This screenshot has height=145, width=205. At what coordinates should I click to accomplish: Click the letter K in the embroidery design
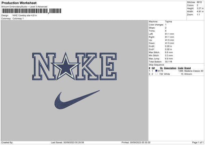coord(87,66)
